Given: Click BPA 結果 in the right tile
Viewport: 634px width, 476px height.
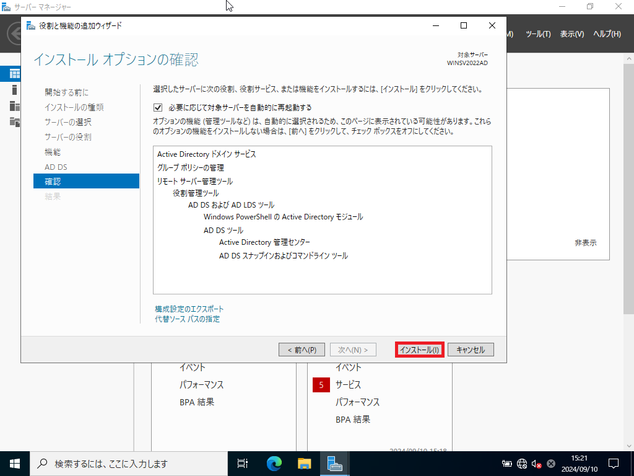Looking at the screenshot, I should [x=353, y=420].
